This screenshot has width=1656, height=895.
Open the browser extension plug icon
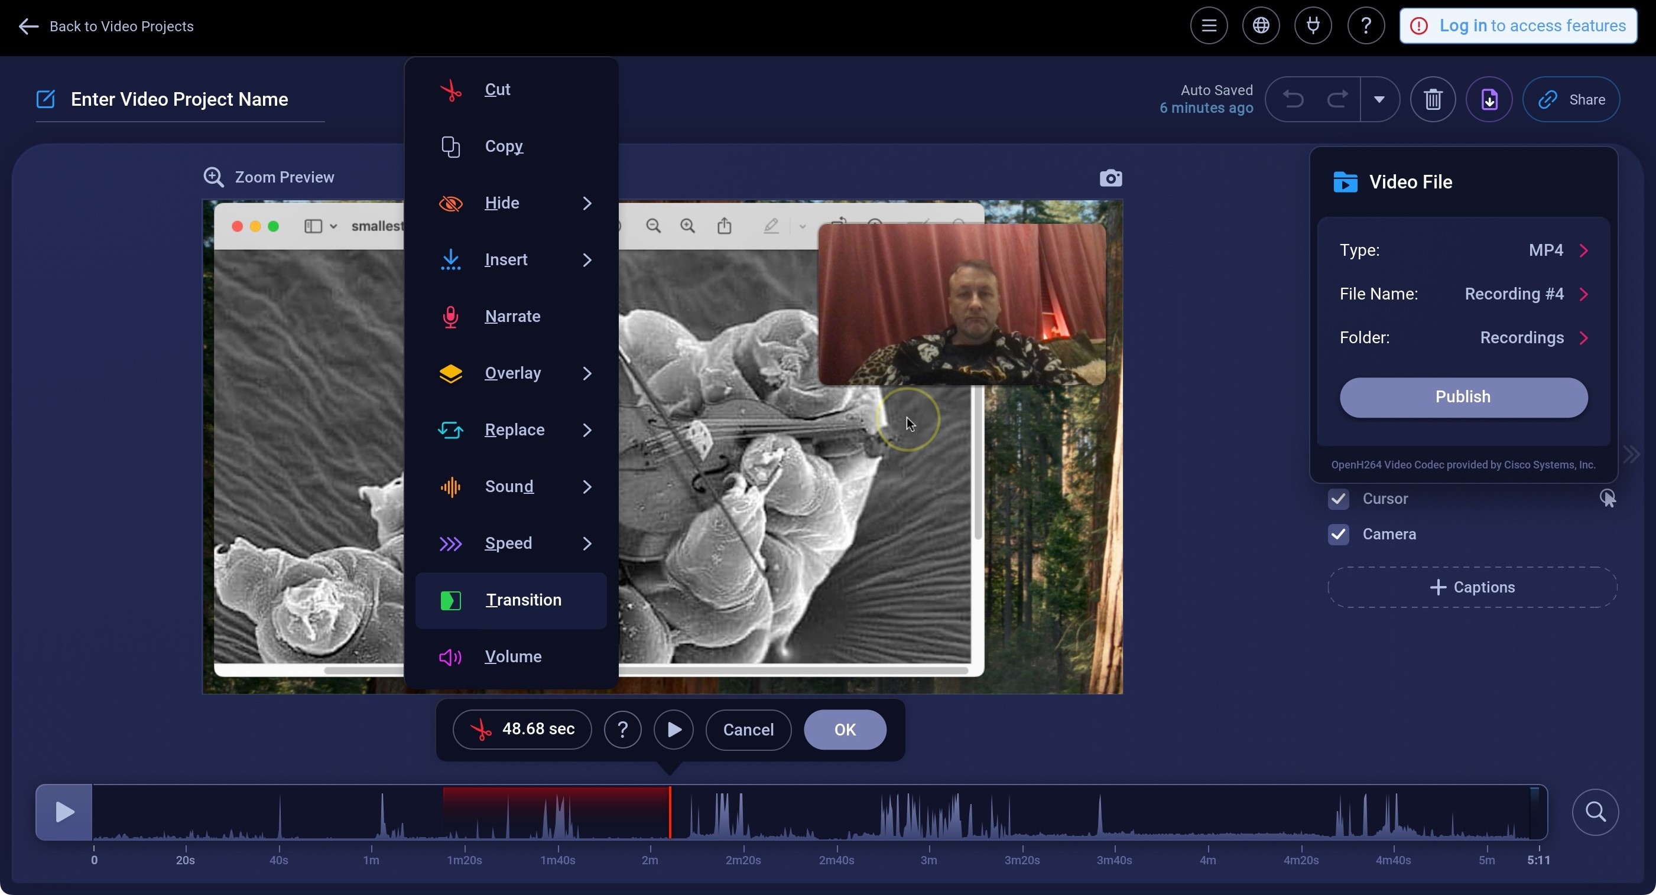tap(1313, 25)
